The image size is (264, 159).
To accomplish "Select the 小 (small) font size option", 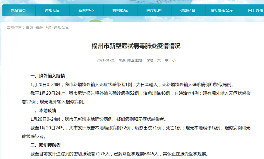I will click(174, 60).
